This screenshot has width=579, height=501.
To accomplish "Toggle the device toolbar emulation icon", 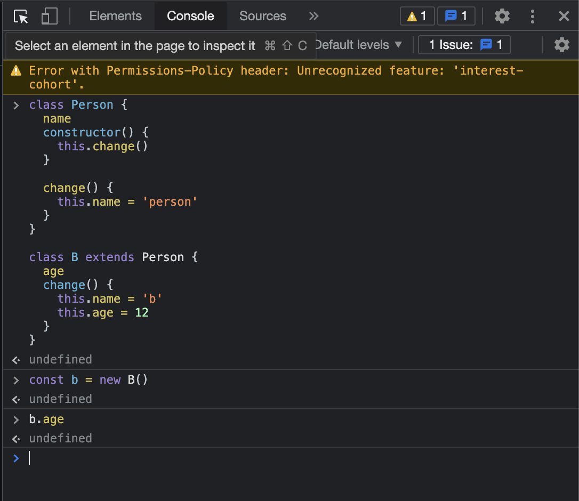I will click(x=49, y=16).
